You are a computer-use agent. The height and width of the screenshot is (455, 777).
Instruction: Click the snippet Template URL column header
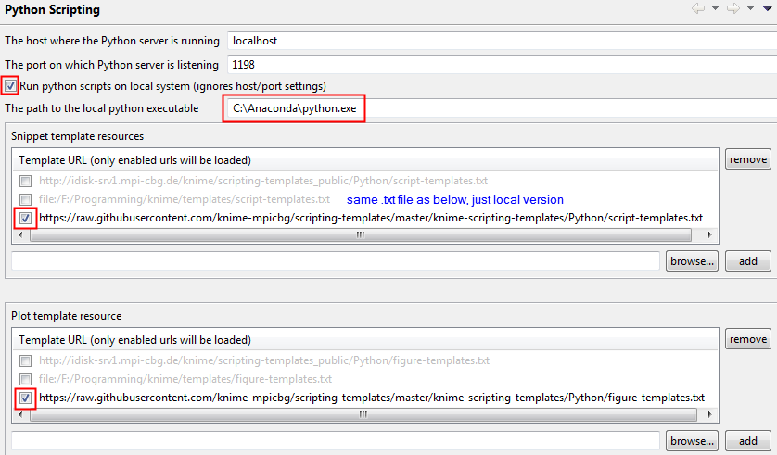coord(365,160)
